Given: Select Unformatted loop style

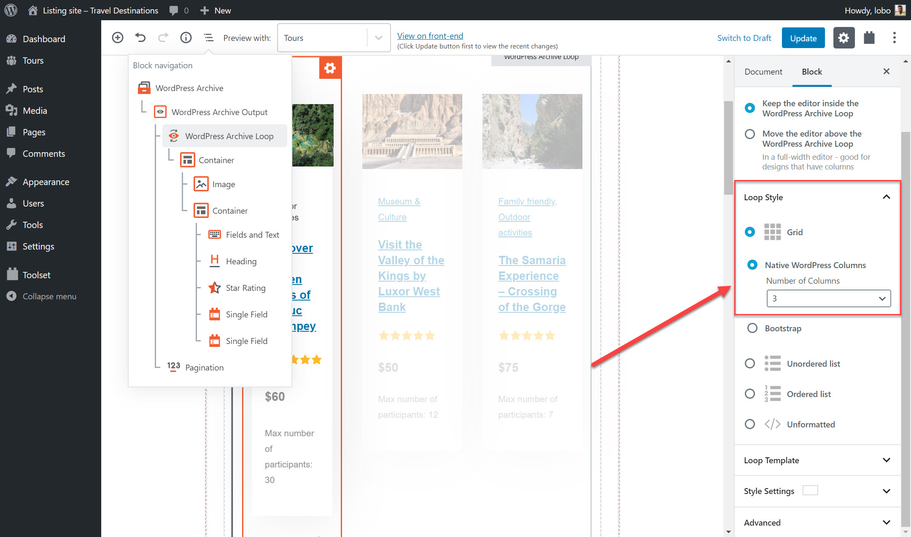Looking at the screenshot, I should (749, 424).
